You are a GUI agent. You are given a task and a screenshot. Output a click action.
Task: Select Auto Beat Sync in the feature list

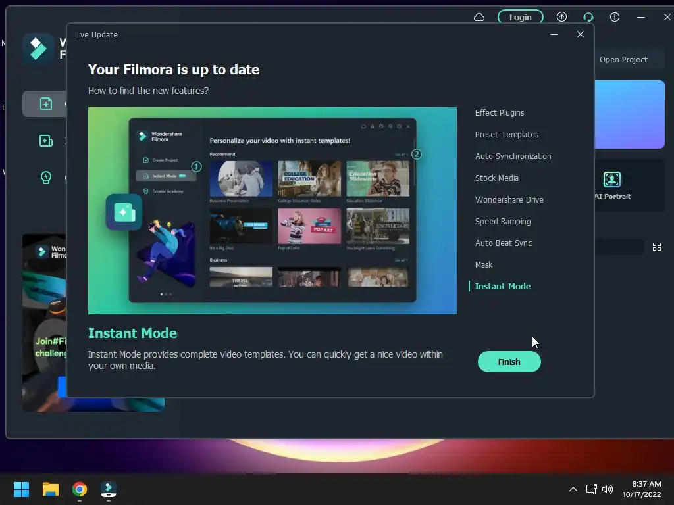(x=503, y=243)
